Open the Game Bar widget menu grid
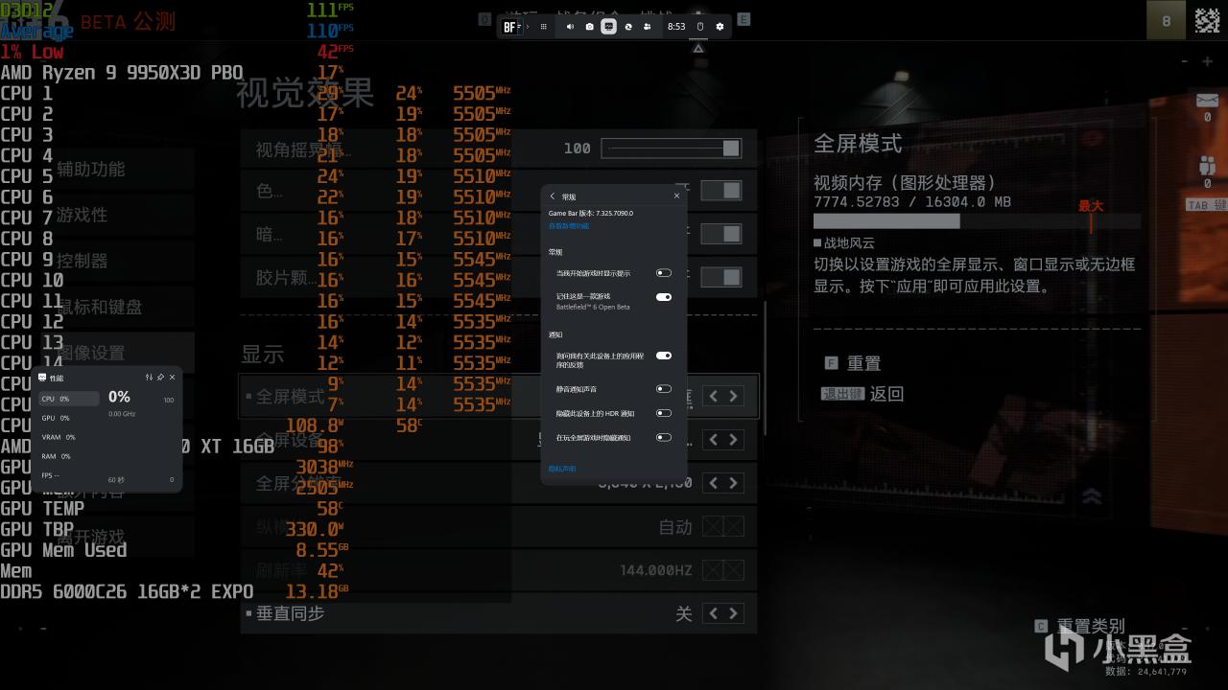The height and width of the screenshot is (690, 1228). [544, 27]
